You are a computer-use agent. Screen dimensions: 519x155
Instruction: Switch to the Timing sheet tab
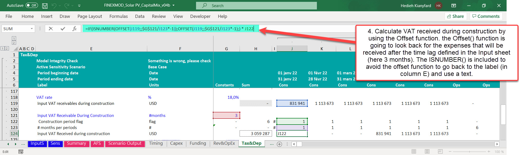coord(156,143)
